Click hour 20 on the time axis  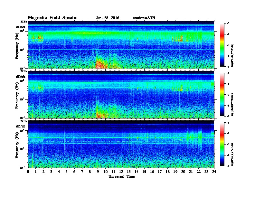(183, 172)
